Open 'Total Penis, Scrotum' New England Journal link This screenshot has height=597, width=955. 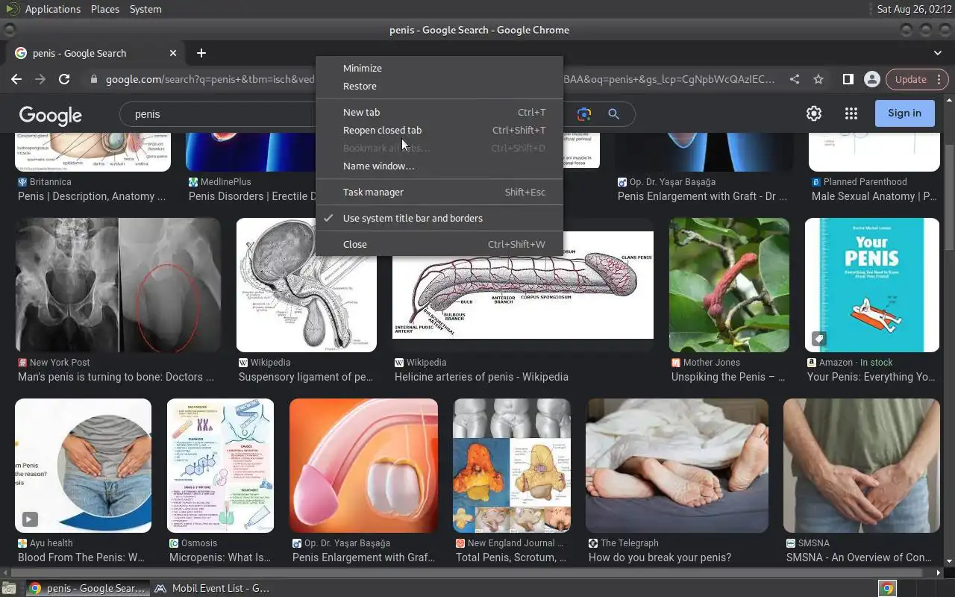click(511, 557)
